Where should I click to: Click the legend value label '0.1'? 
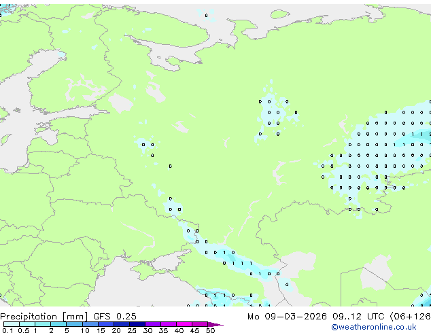click(7, 330)
